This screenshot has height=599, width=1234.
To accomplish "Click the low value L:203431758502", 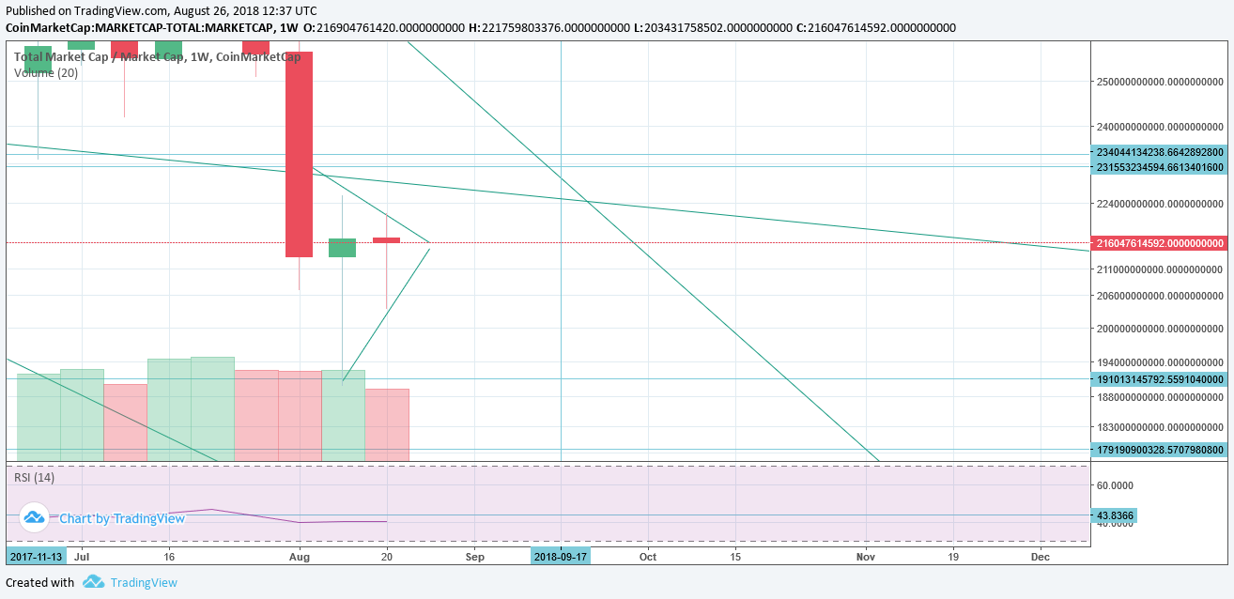I will tap(713, 27).
